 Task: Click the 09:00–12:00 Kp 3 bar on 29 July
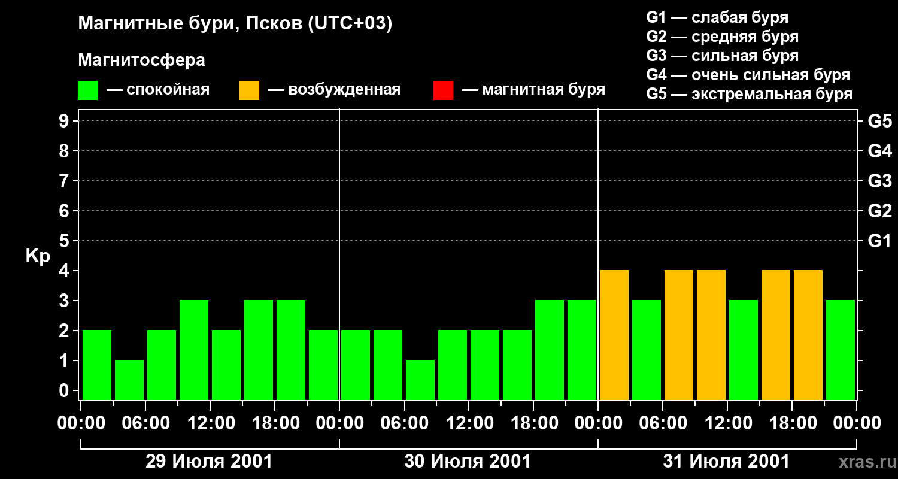coord(194,350)
